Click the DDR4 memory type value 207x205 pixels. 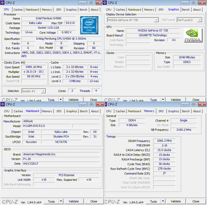pyautogui.click(x=132, y=120)
